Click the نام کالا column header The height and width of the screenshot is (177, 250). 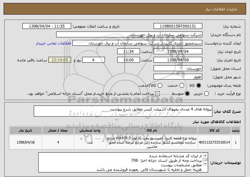pyautogui.click(x=152, y=131)
